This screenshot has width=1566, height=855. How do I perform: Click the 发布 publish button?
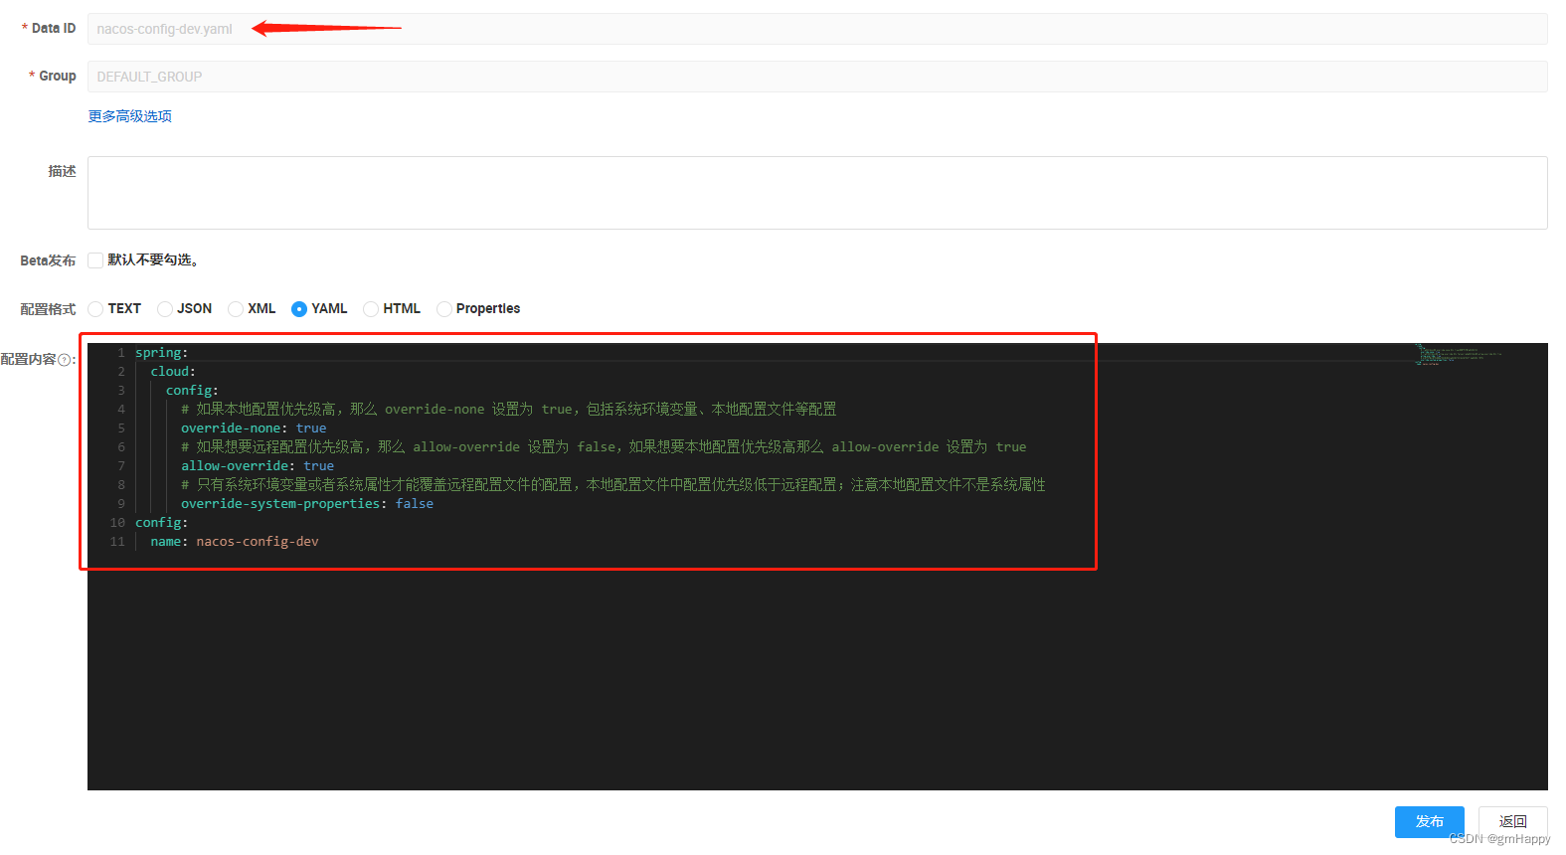click(1429, 821)
